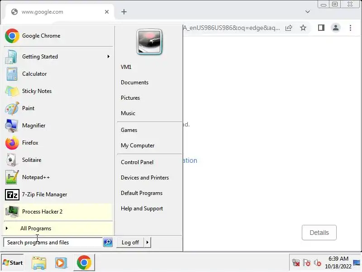362x272 pixels.
Task: Click the Start button
Action: click(x=13, y=263)
